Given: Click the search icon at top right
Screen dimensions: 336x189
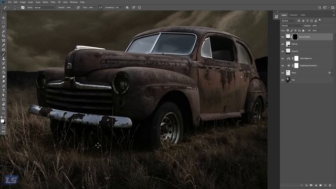Looking at the screenshot, I should 320,7.
